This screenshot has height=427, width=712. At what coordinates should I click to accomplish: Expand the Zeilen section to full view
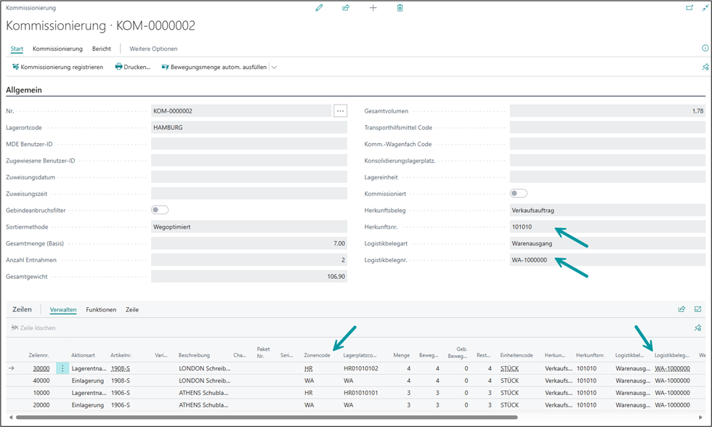click(x=697, y=309)
